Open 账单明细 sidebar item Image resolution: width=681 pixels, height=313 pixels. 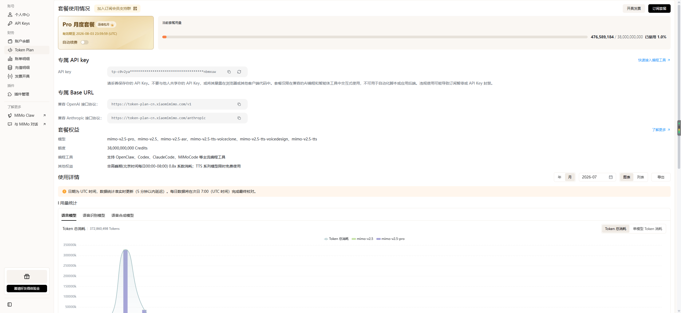click(27, 59)
